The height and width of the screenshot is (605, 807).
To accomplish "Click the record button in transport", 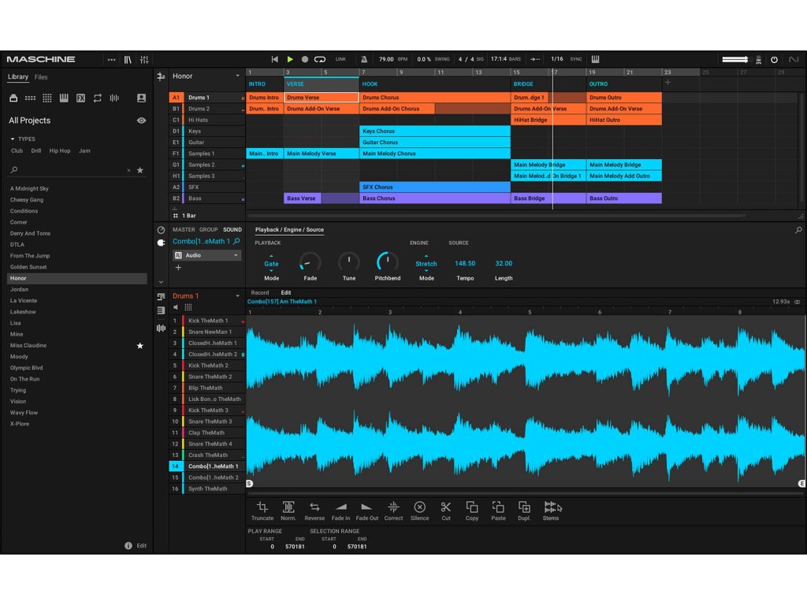I will coord(305,59).
